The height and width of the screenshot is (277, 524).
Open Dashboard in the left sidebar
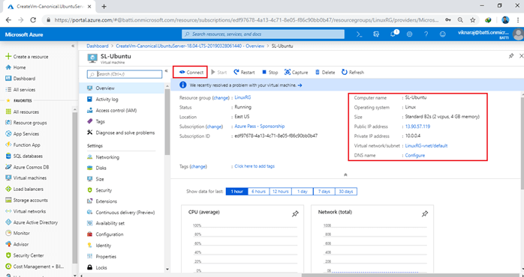[x=20, y=79]
